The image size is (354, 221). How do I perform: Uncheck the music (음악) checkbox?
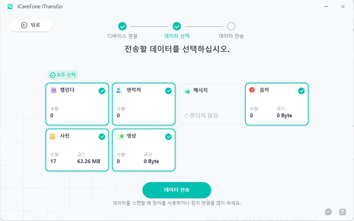(301, 91)
